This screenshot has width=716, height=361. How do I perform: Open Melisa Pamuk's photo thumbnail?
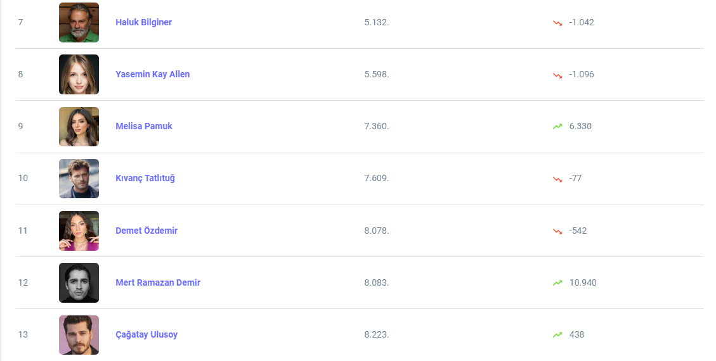79,126
